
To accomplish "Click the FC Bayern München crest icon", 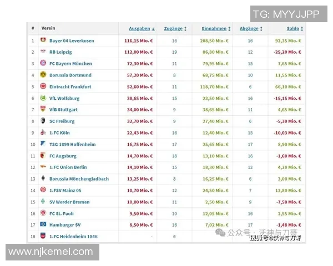I will pyautogui.click(x=43, y=64).
